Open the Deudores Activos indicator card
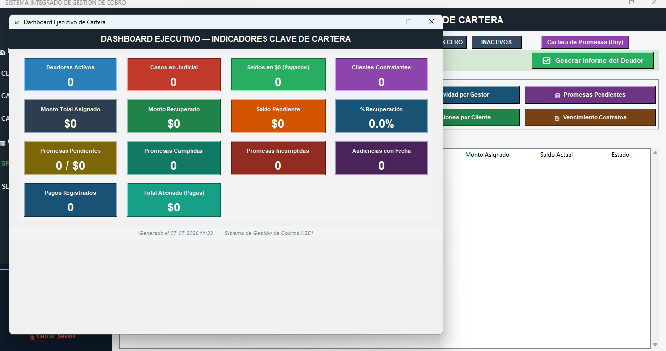Screen dimensions: 666x351 coord(70,74)
